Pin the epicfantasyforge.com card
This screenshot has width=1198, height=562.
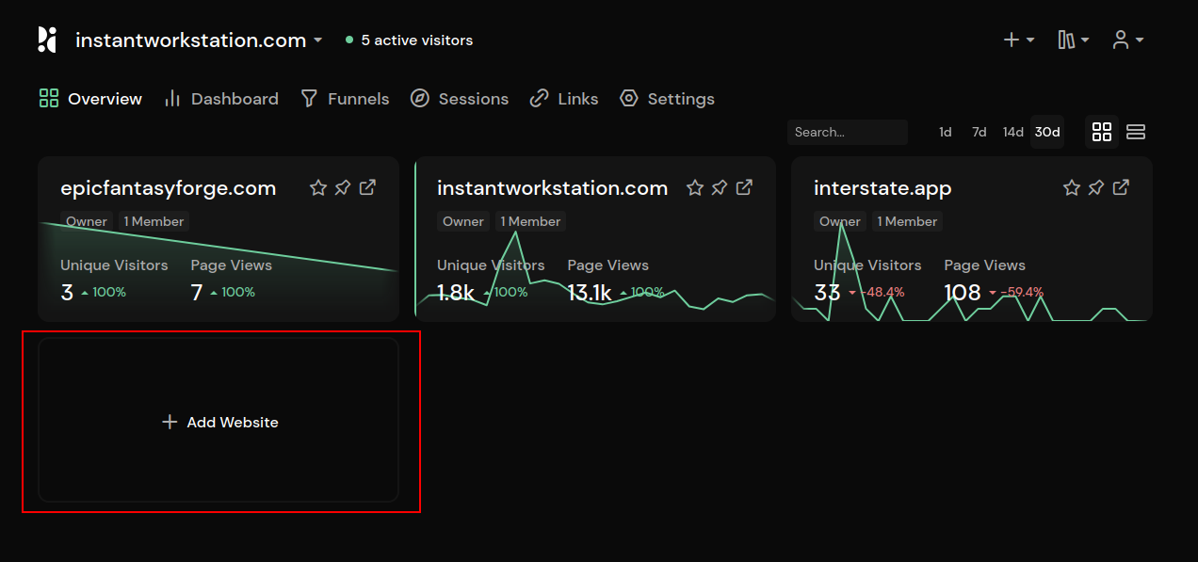tap(343, 187)
